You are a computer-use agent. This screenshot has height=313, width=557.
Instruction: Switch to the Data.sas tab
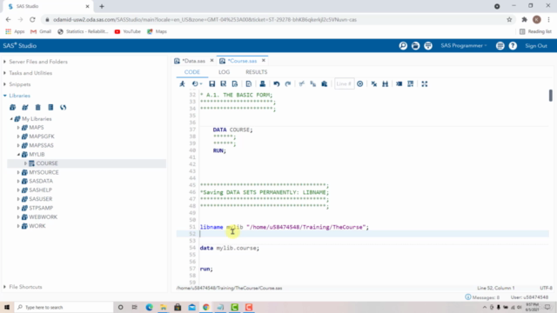pyautogui.click(x=193, y=61)
